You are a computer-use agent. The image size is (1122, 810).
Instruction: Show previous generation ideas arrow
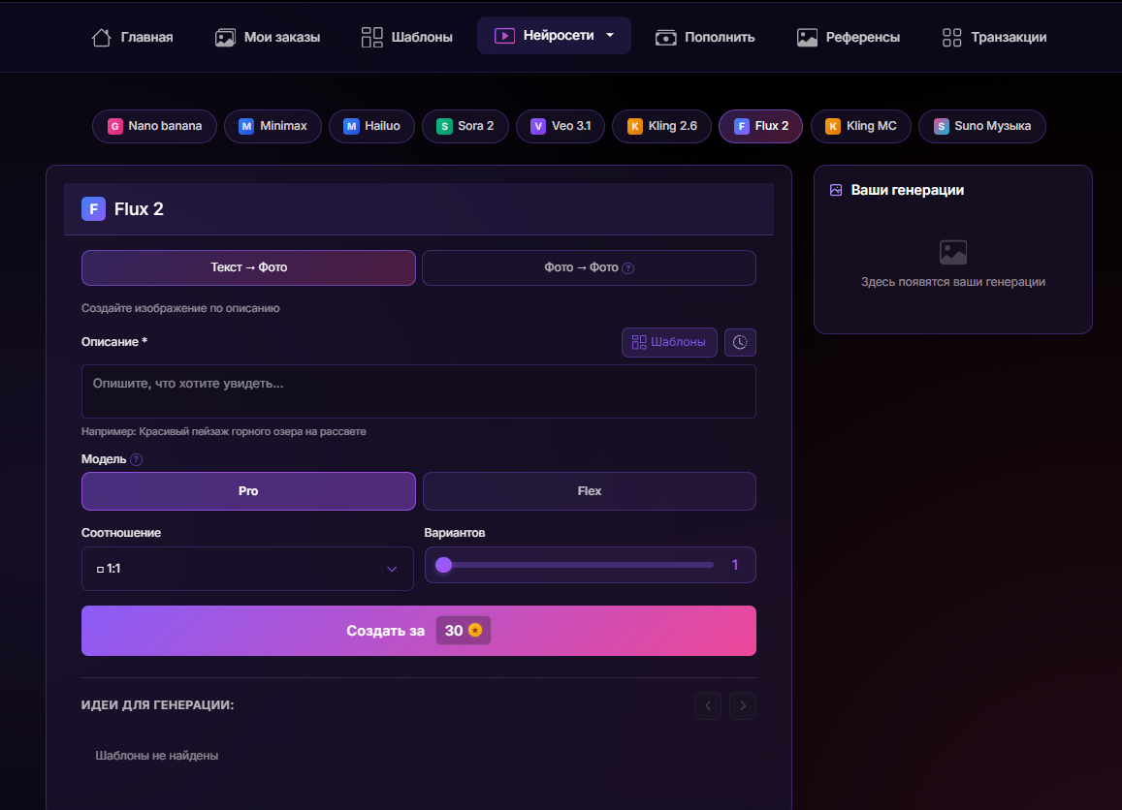point(708,705)
